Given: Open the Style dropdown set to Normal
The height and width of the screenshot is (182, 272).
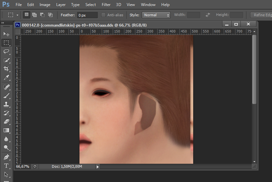Looking at the screenshot, I should pyautogui.click(x=156, y=15).
